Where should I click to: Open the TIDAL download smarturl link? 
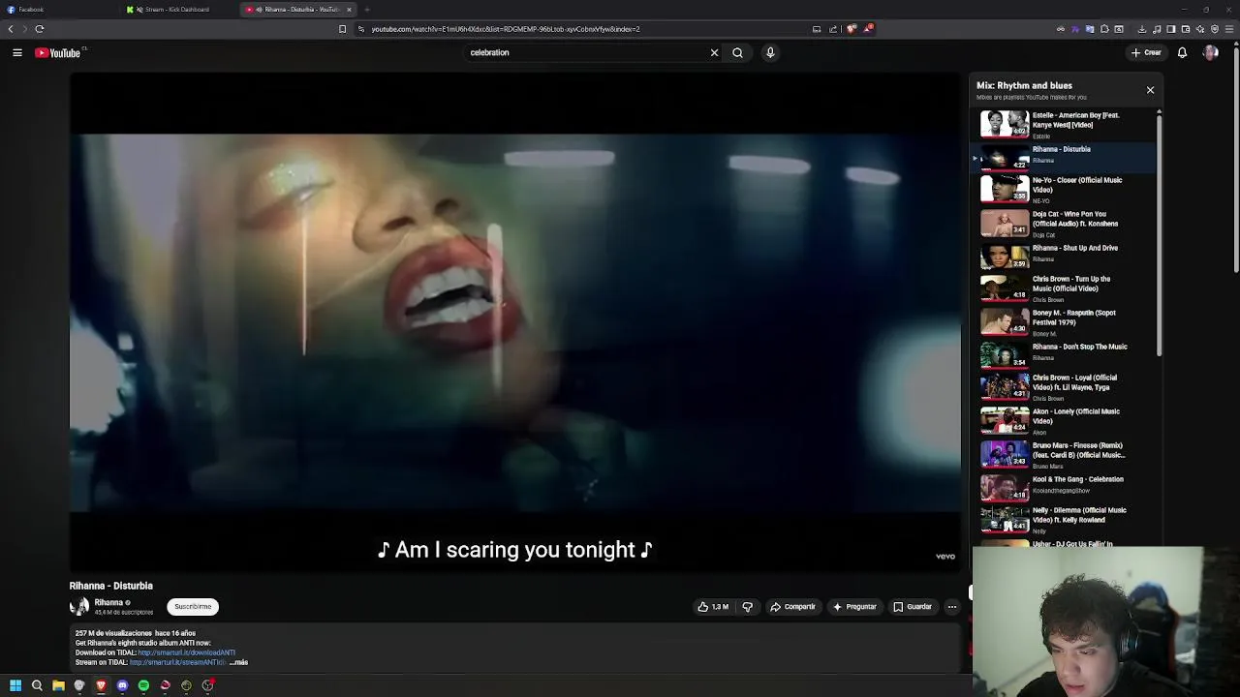tap(186, 652)
